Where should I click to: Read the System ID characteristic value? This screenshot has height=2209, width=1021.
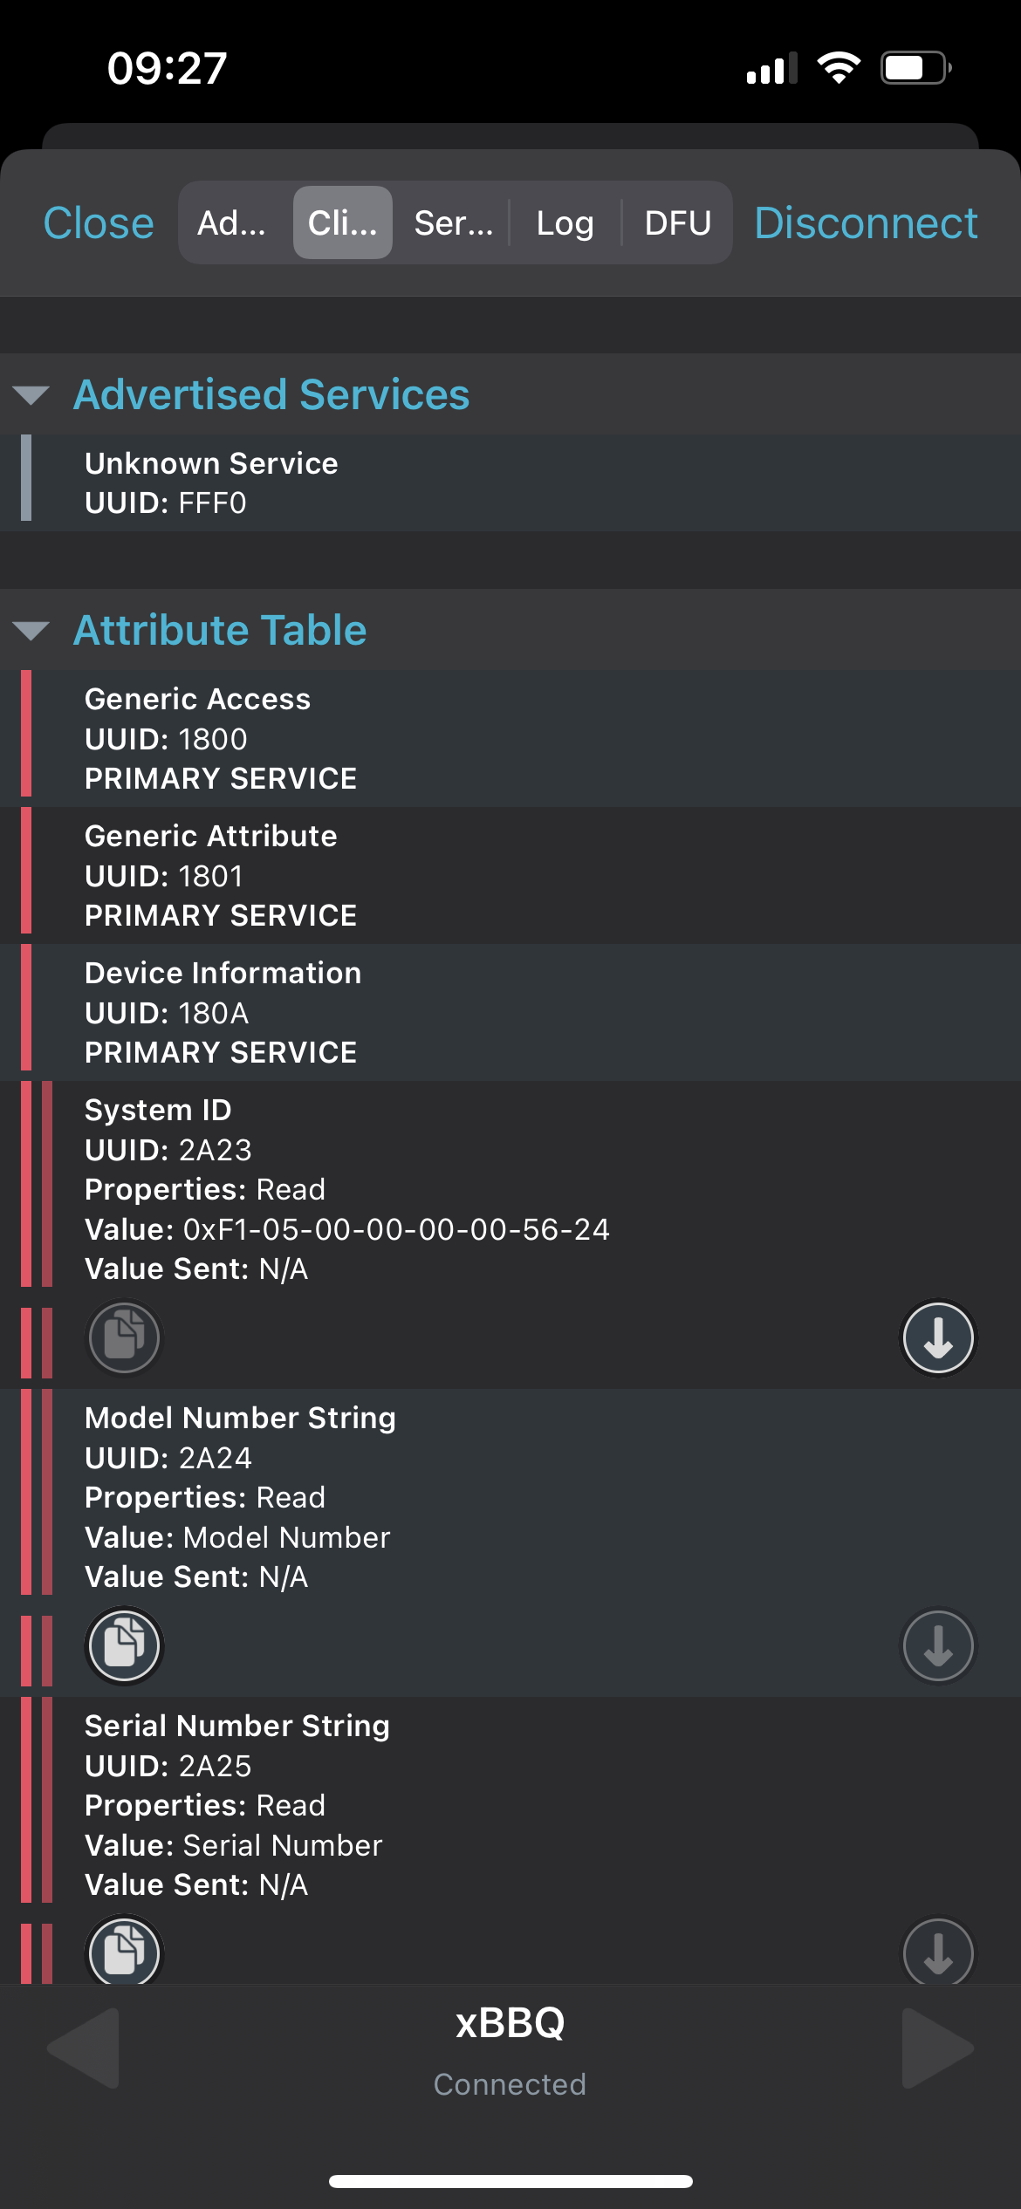[938, 1337]
